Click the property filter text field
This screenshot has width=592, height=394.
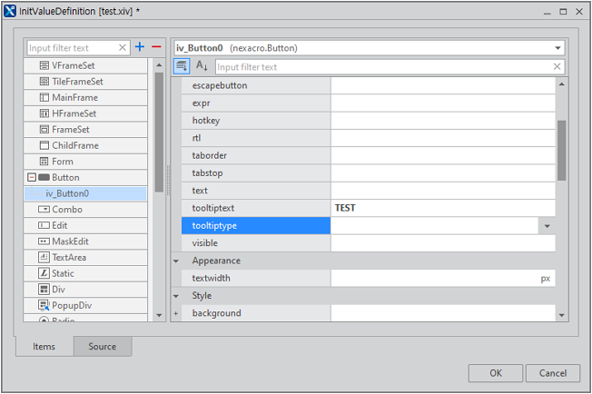click(381, 67)
